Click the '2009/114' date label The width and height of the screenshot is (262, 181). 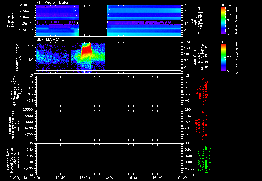18,178
